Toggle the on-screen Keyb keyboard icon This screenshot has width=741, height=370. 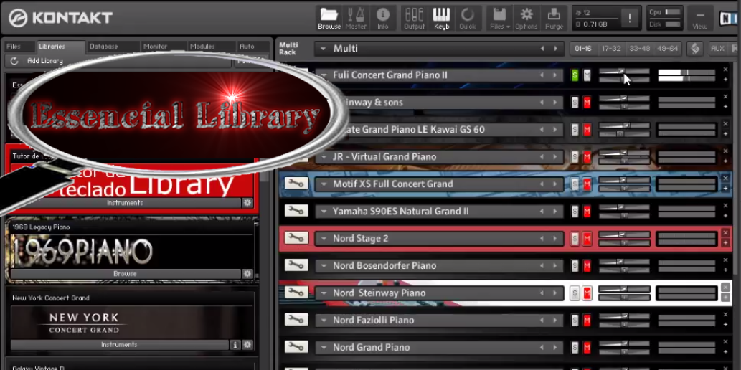441,19
